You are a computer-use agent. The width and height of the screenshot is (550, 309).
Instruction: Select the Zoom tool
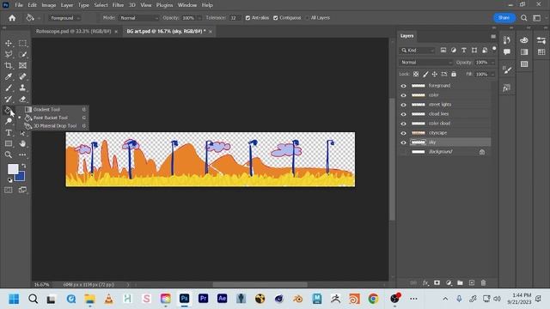coord(9,154)
